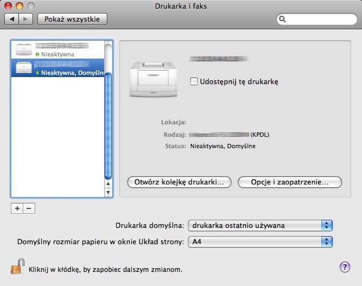Open the default paper size A4 dropdown
Image resolution: width=362 pixels, height=286 pixels.
260,242
